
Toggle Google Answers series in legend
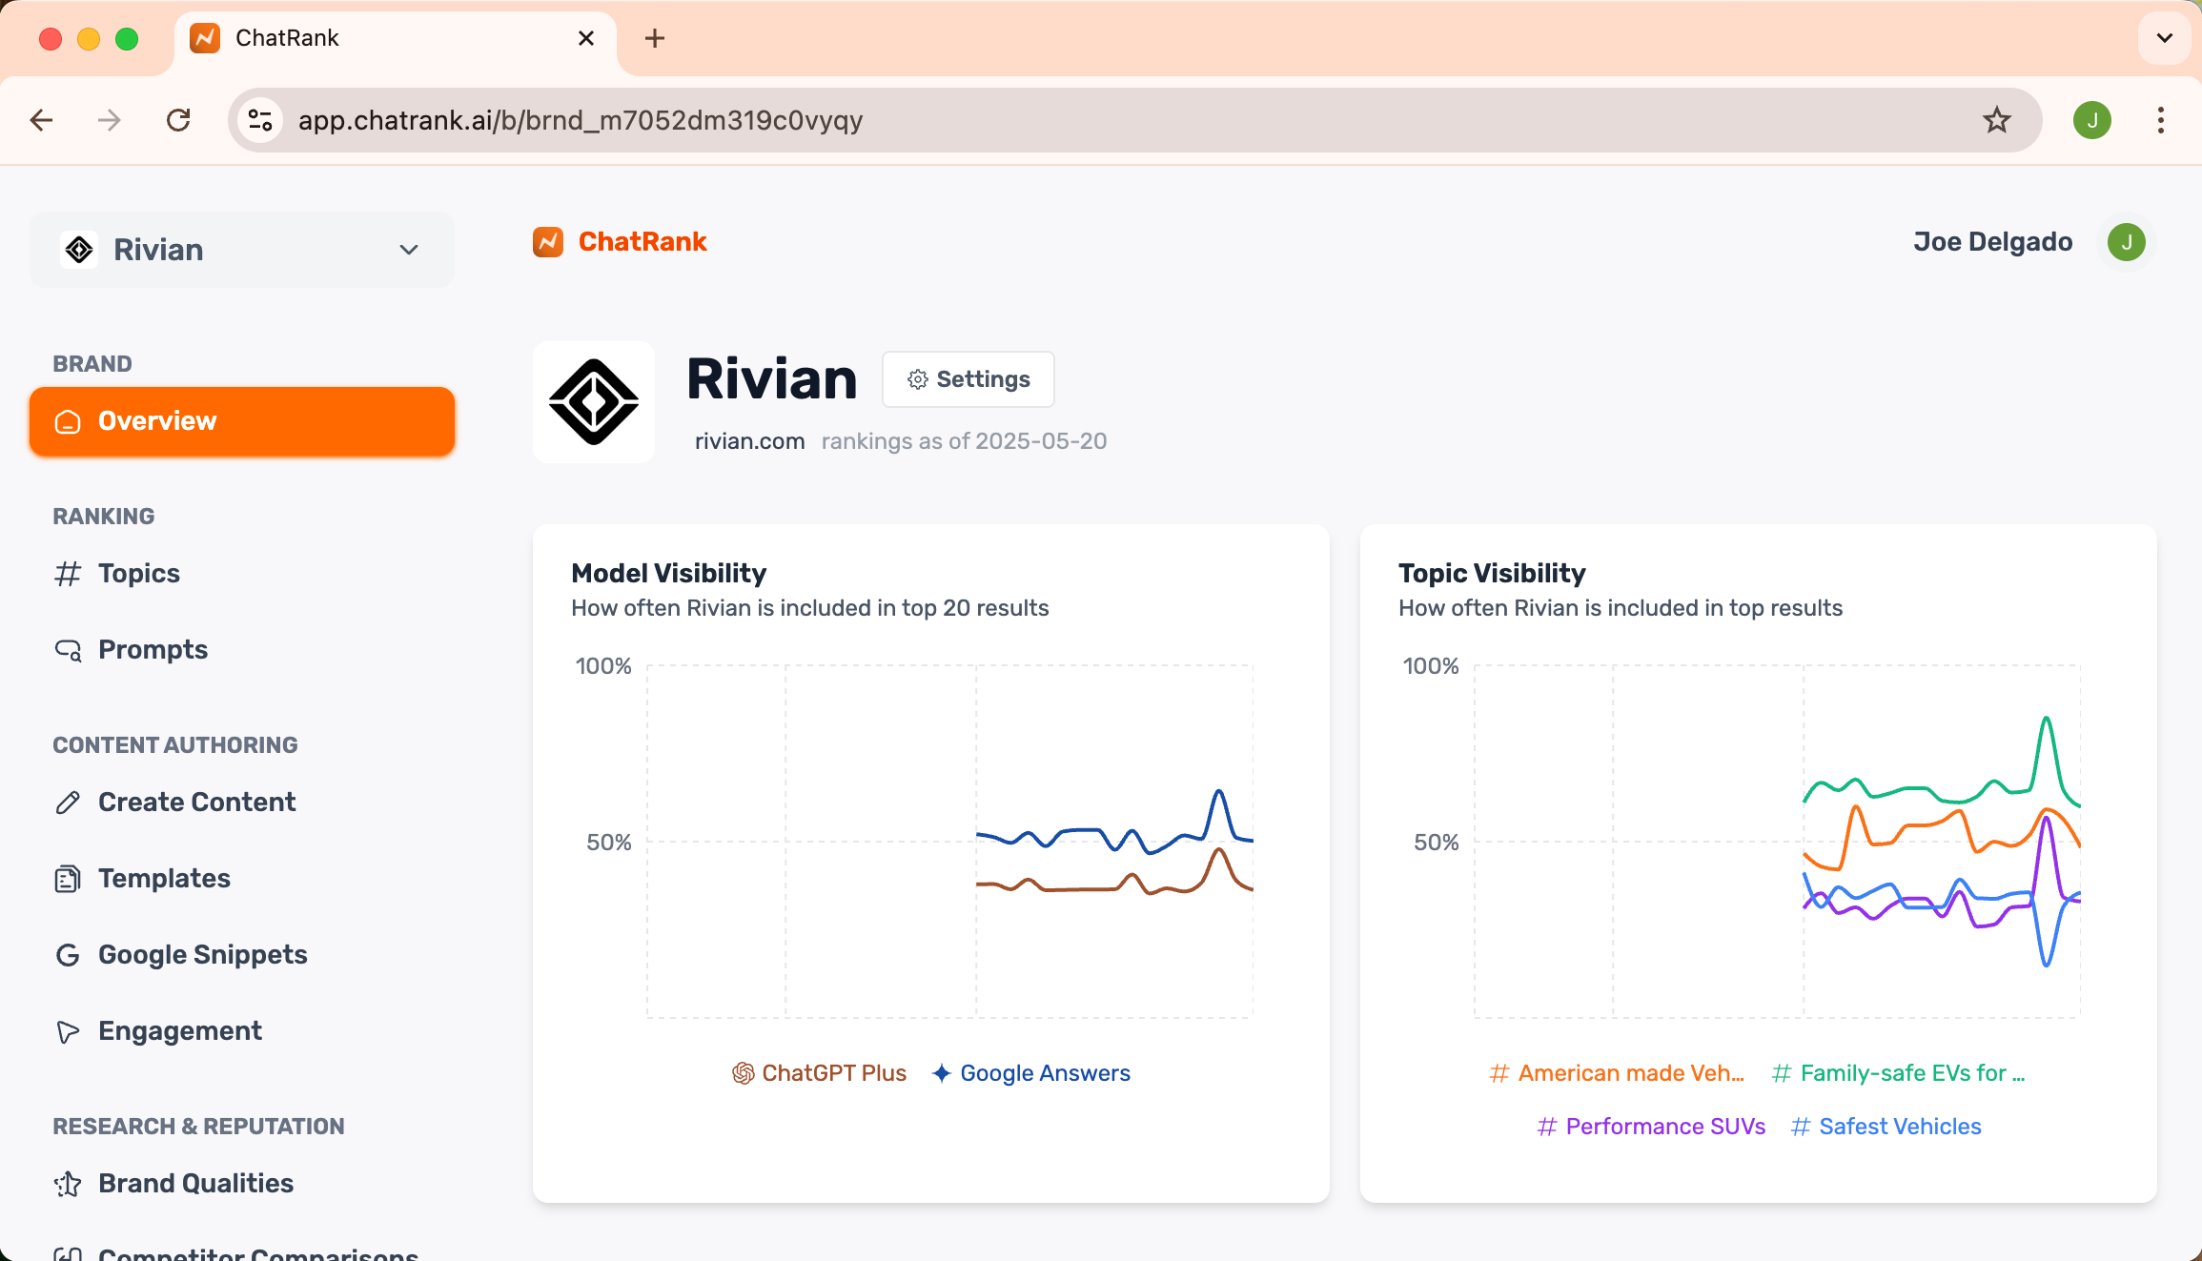(x=1030, y=1073)
